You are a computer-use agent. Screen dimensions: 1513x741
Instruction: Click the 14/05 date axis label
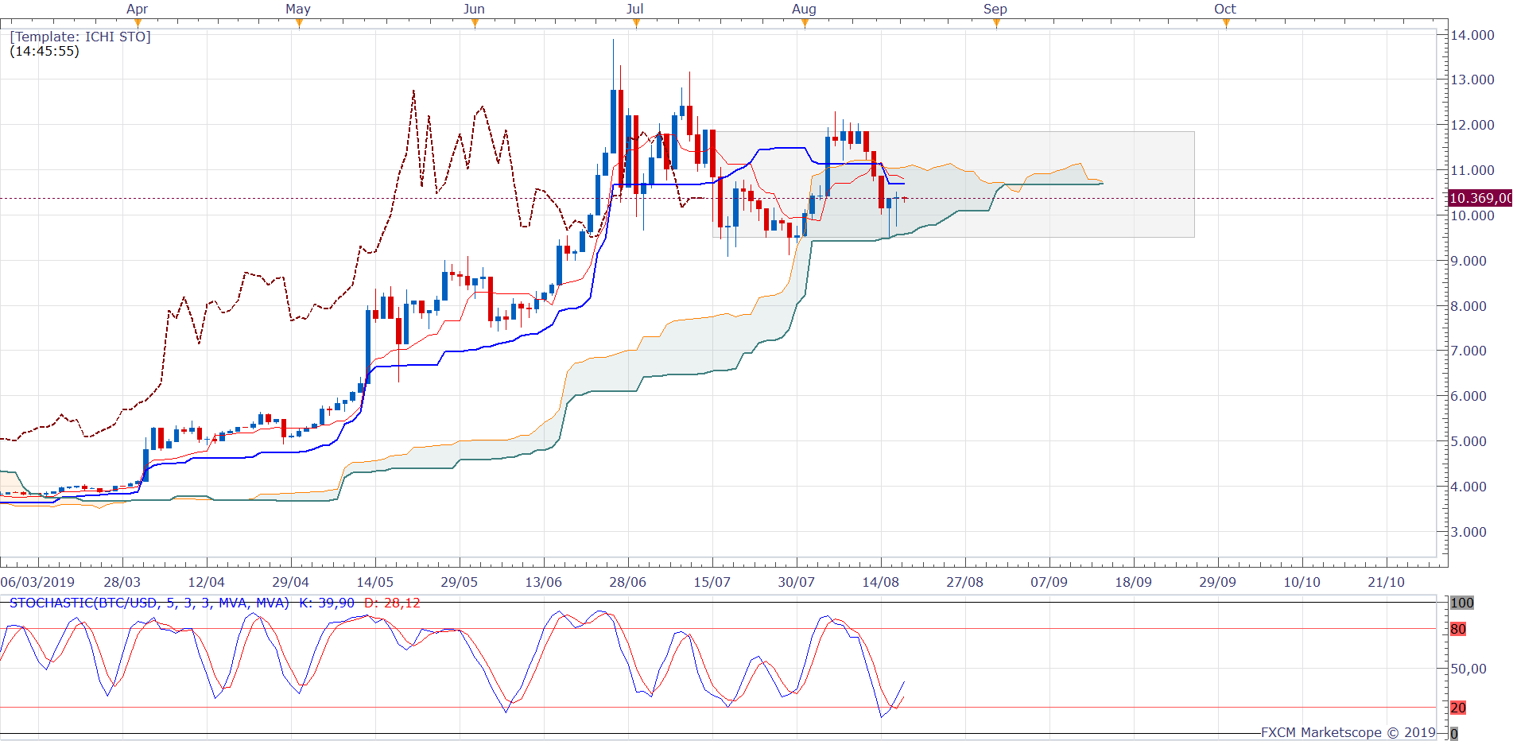tap(375, 582)
